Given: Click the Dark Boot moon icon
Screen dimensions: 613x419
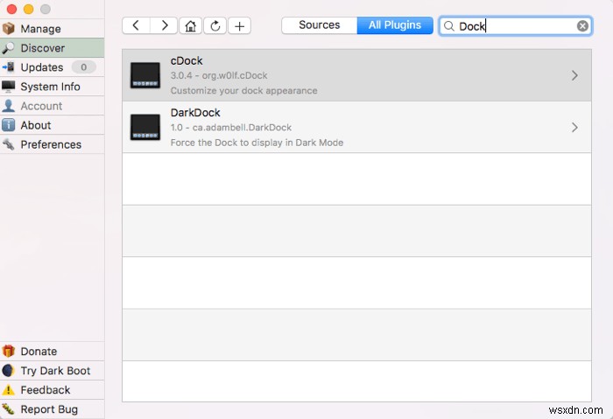Looking at the screenshot, I should pyautogui.click(x=8, y=371).
